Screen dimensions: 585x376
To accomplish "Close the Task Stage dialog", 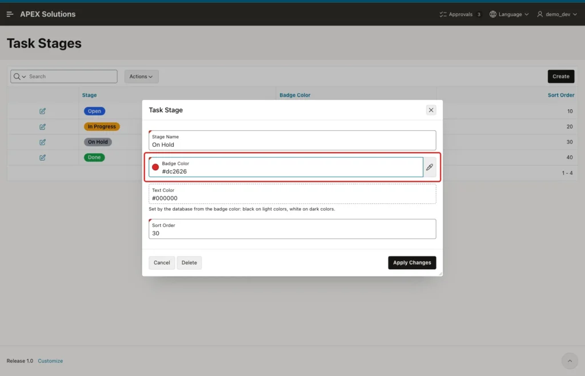I will coord(431,110).
